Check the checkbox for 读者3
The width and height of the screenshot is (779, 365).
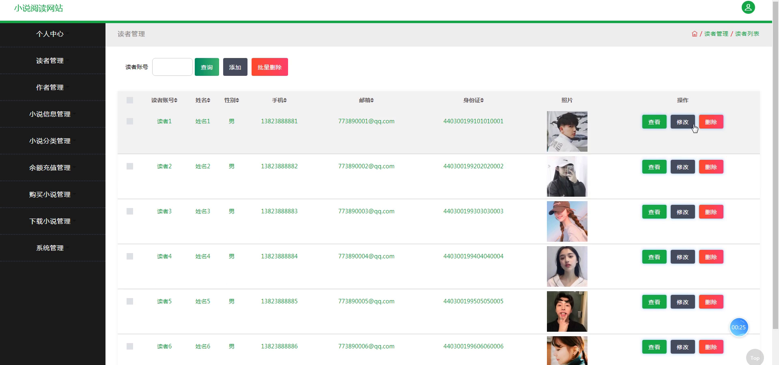130,211
